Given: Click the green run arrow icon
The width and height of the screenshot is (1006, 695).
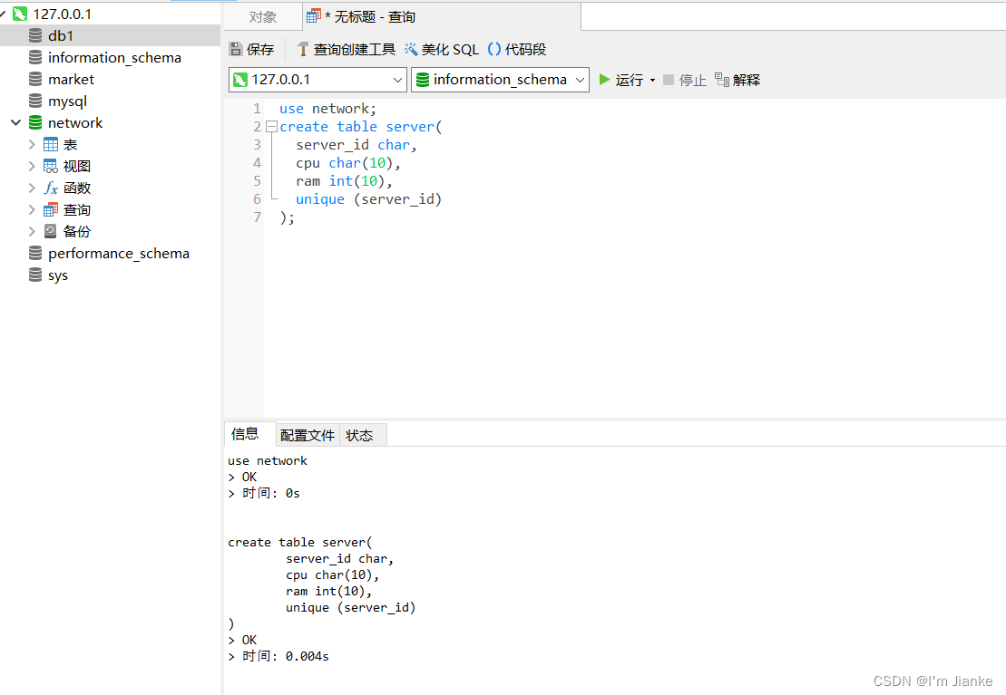Looking at the screenshot, I should tap(604, 80).
